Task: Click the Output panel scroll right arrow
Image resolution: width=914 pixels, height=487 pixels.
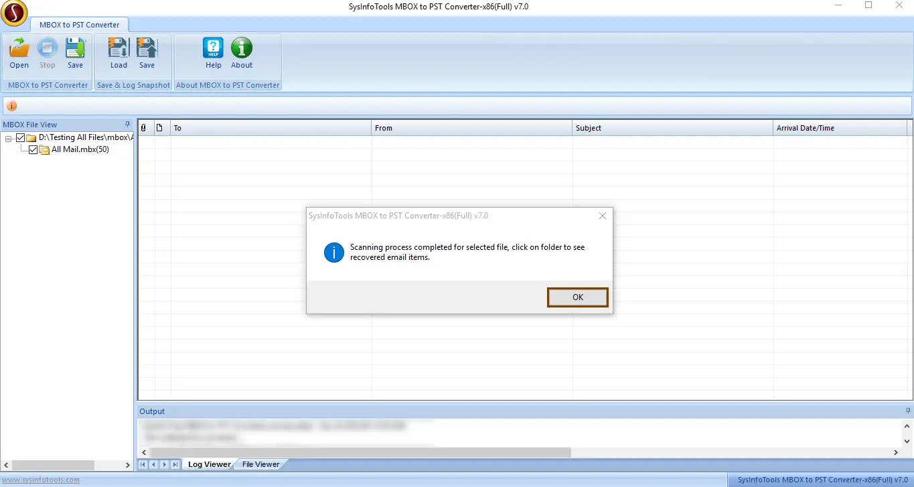Action: click(897, 453)
